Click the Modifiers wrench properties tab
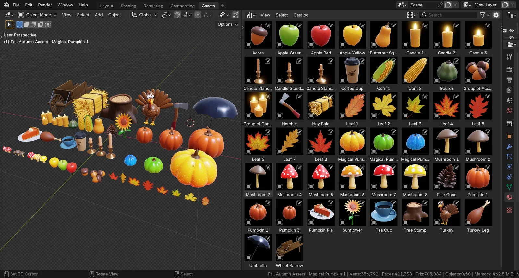This screenshot has width=519, height=278. [x=509, y=147]
